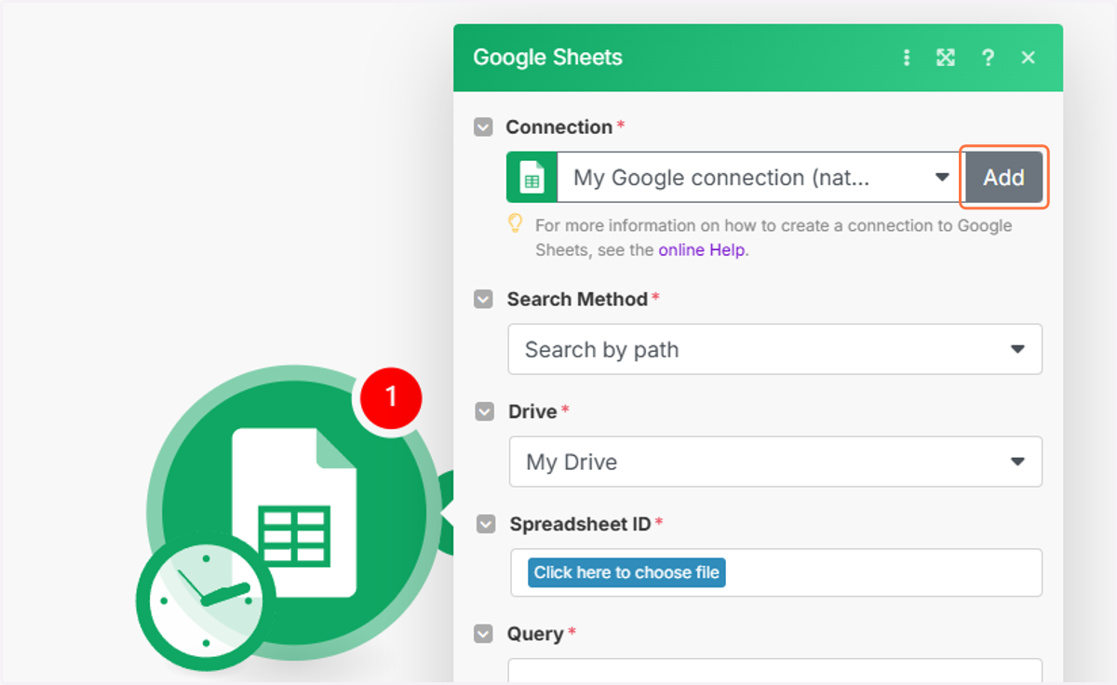
Task: Collapse the Drive field toggle
Action: 484,411
